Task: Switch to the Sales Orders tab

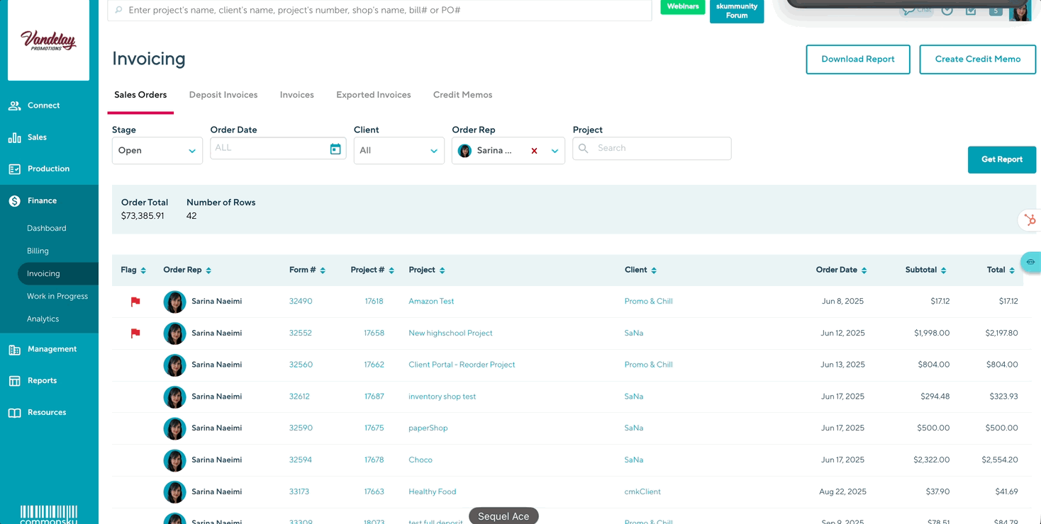Action: click(x=140, y=95)
